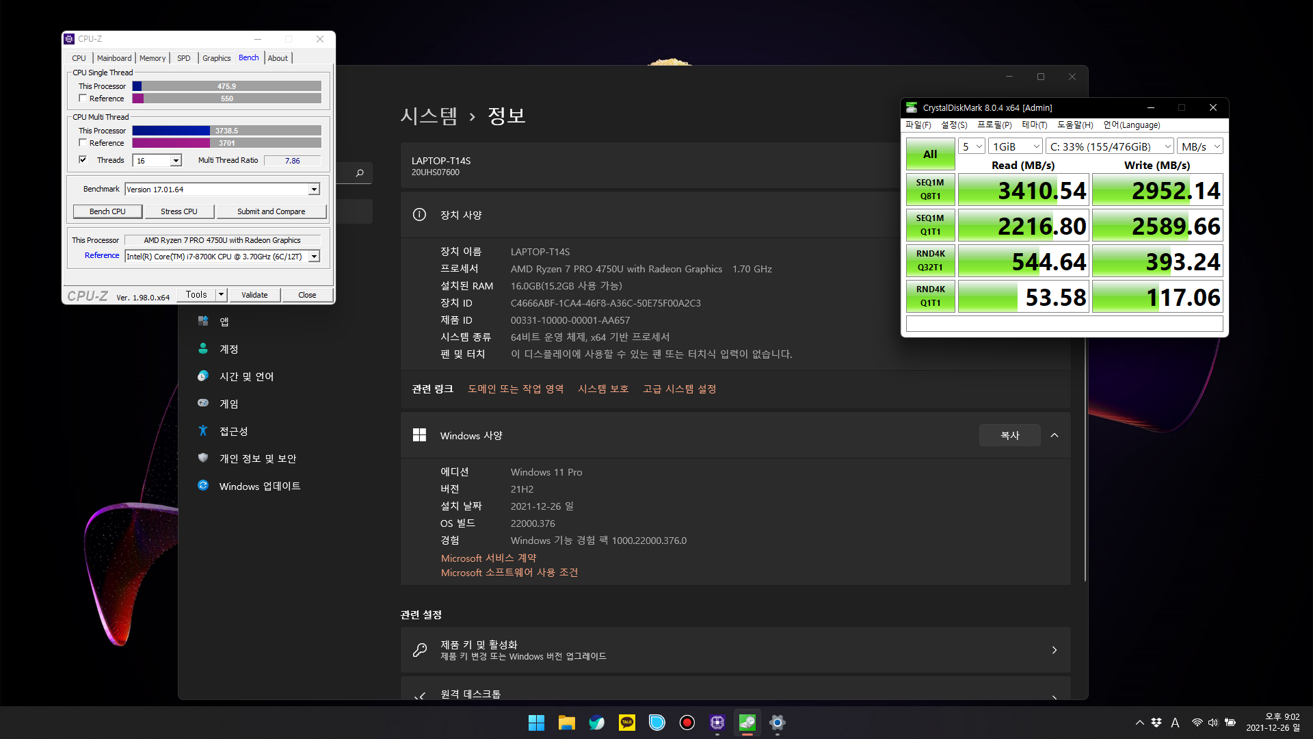Open Microsoft 서비스 계약 link

[488, 558]
